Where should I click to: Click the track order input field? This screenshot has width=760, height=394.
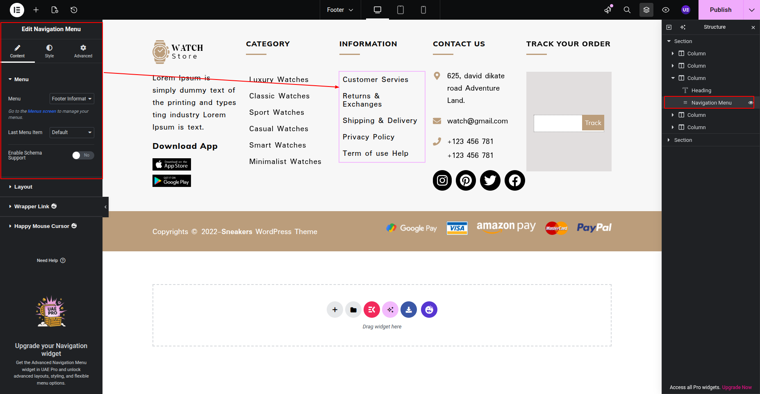tap(557, 123)
